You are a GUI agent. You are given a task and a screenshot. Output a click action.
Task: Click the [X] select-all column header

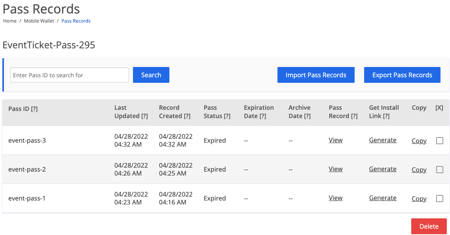[439, 108]
